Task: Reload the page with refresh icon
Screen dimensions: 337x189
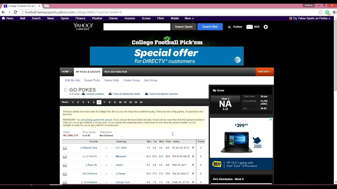Action: 15,12
